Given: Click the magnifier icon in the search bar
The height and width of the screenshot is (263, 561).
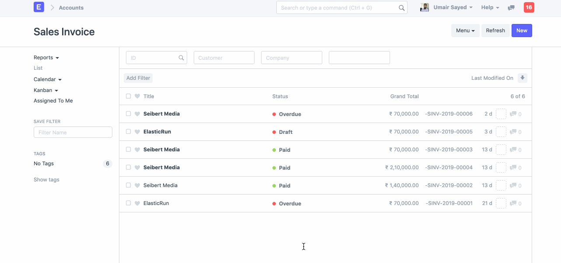Looking at the screenshot, I should [401, 8].
